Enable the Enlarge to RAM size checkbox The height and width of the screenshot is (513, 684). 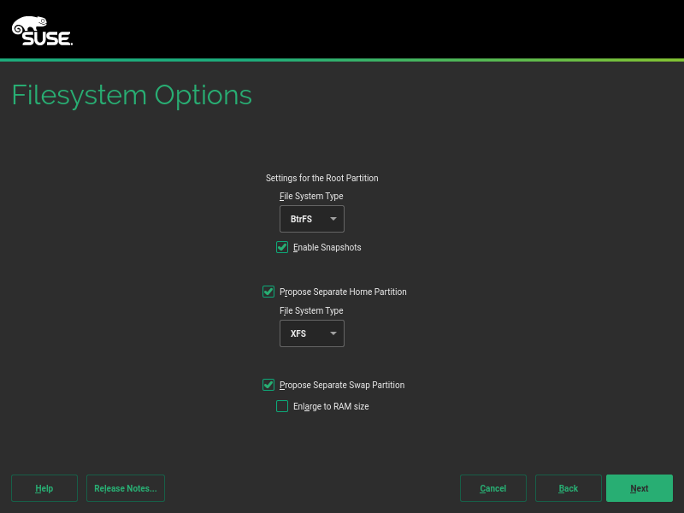pyautogui.click(x=282, y=406)
